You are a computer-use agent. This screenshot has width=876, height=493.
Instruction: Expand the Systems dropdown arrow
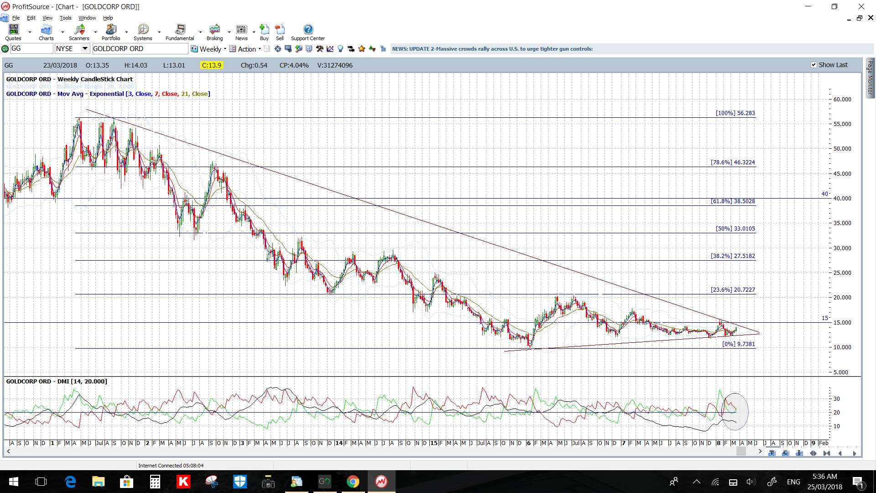tap(159, 32)
